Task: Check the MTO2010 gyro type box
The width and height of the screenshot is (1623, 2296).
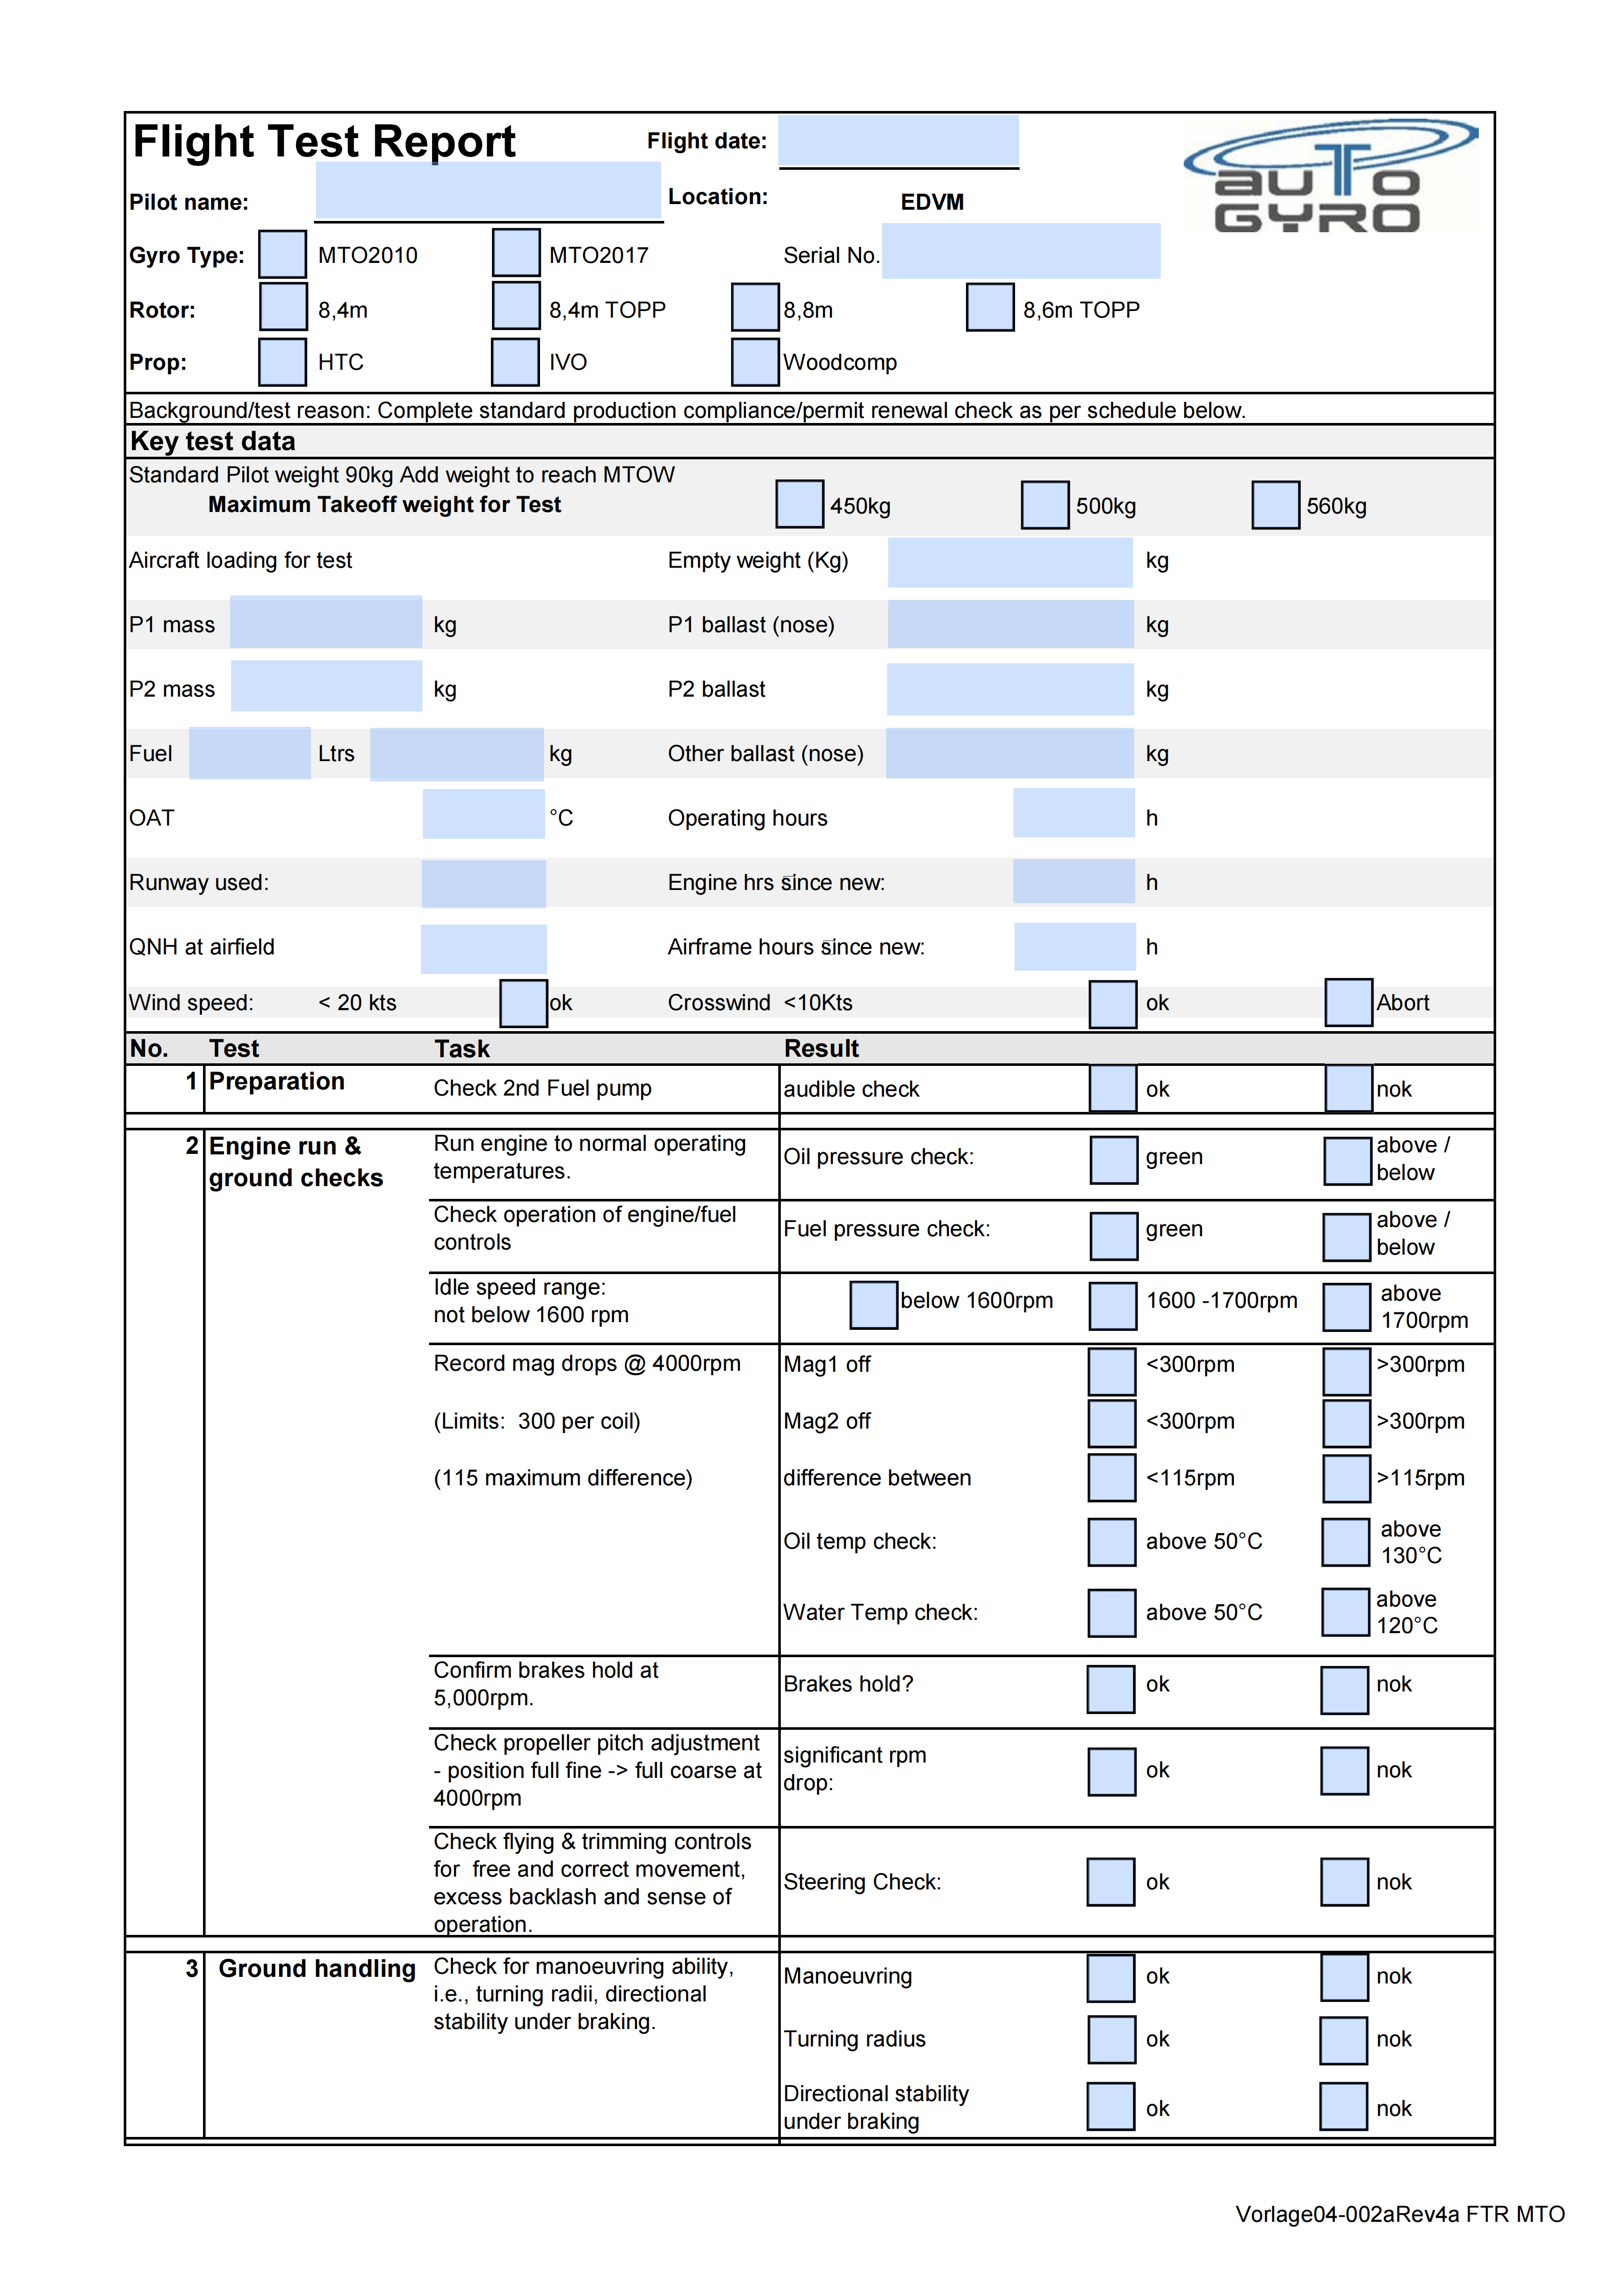Action: click(x=283, y=254)
